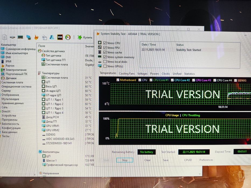
Task: Expand Операционная система tree node
Action: click(16, 86)
